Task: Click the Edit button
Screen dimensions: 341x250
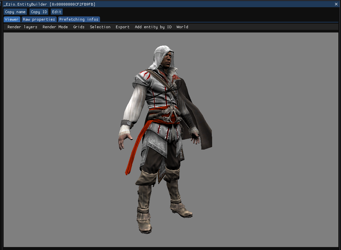Action: point(56,11)
